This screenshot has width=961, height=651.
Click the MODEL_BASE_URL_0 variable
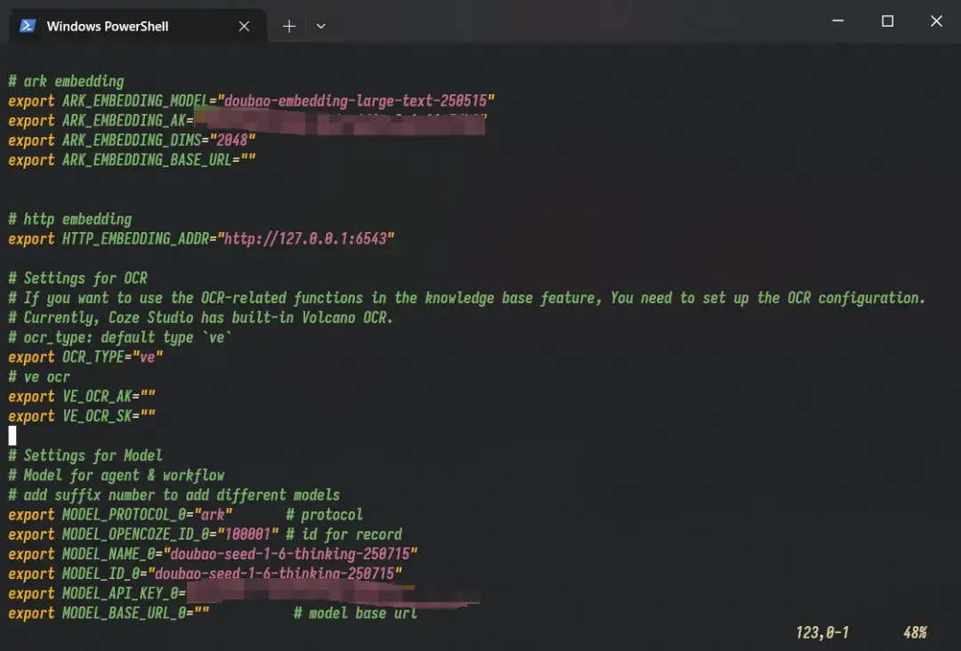124,613
